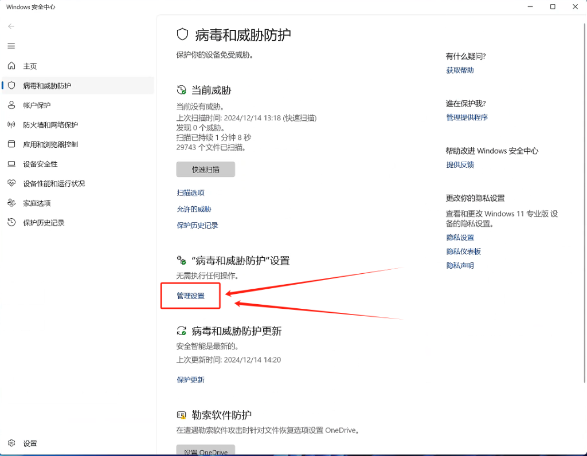
Task: Click the 保护更新 link
Action: coord(190,380)
